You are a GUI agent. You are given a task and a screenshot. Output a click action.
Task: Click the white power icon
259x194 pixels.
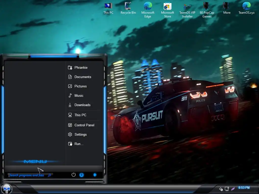click(x=74, y=175)
